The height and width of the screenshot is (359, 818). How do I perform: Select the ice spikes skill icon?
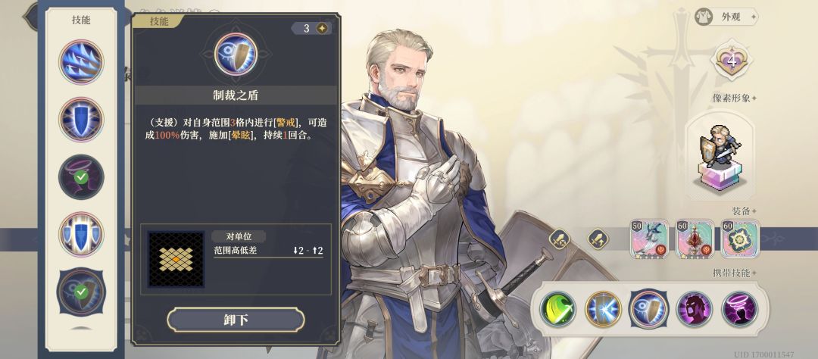coord(81,62)
